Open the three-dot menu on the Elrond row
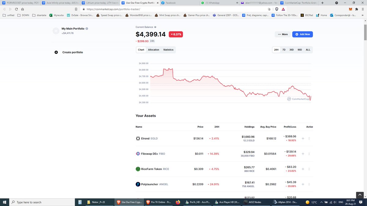This screenshot has width=367, height=206. click(309, 139)
